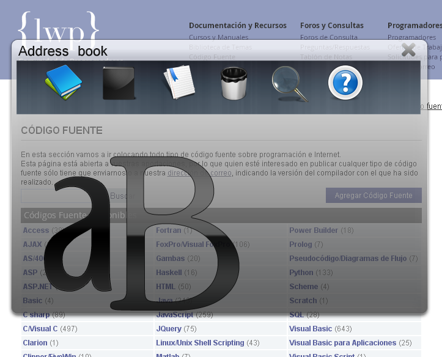Screen dimensions: 442x357
Task: Open the Haskell category link
Action: tap(169, 273)
